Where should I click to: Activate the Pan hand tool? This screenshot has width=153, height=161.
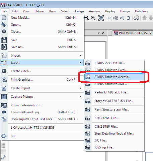[x=101, y=18]
